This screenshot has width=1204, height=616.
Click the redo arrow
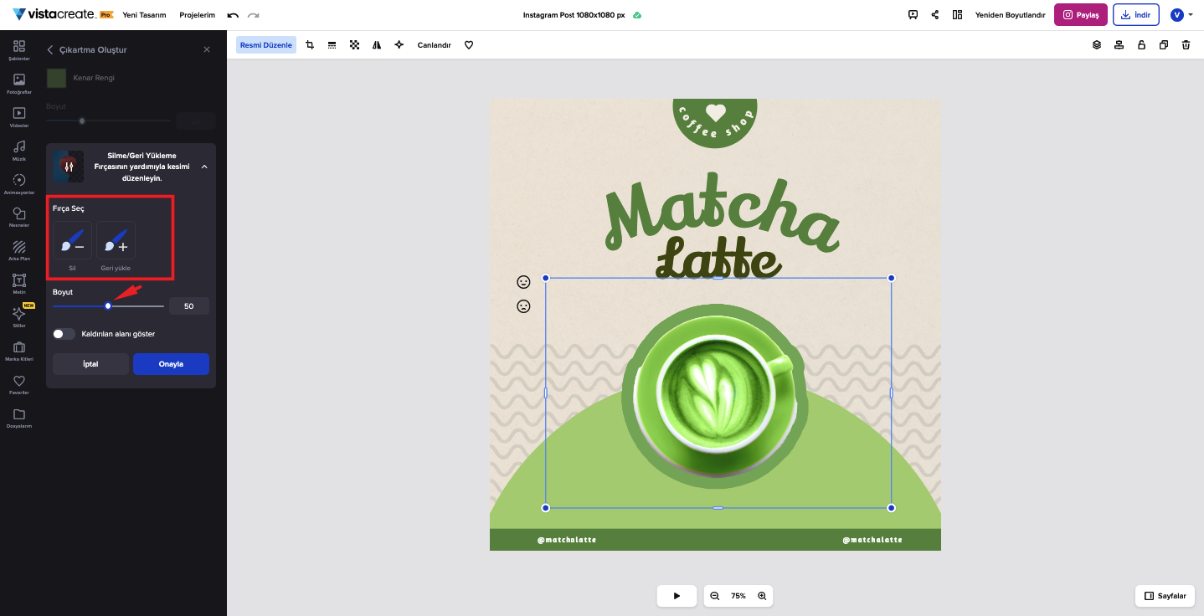pos(253,15)
